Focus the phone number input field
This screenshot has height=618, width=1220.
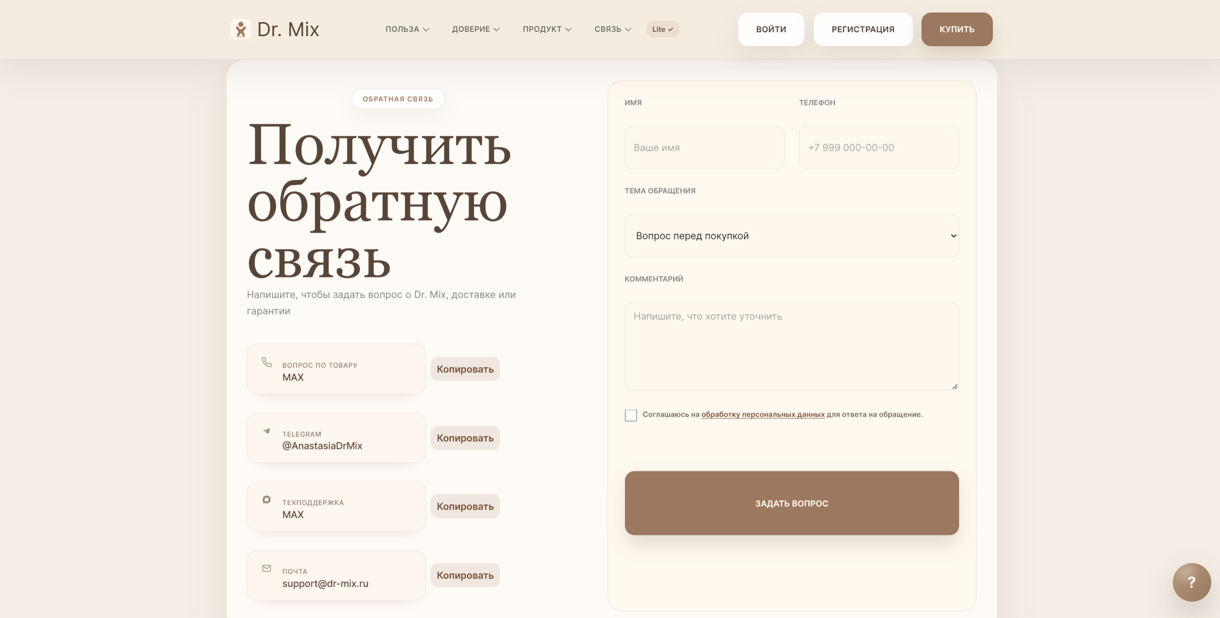(879, 148)
